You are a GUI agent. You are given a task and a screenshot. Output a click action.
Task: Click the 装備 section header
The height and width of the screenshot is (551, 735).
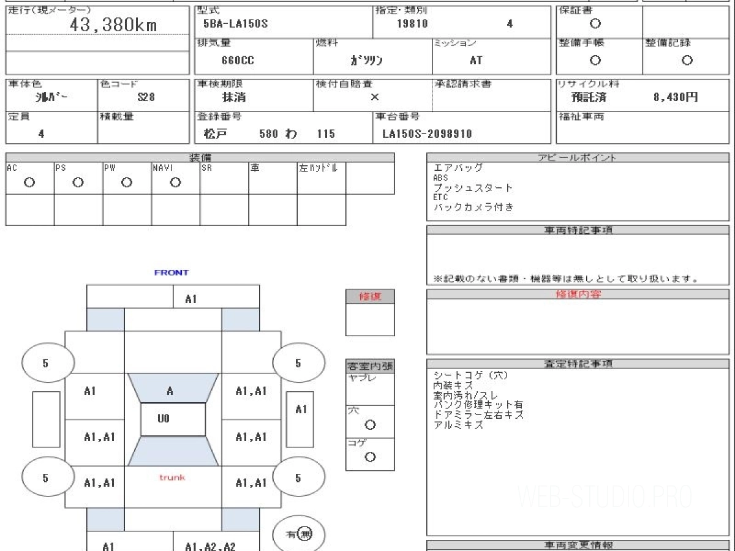pyautogui.click(x=200, y=157)
